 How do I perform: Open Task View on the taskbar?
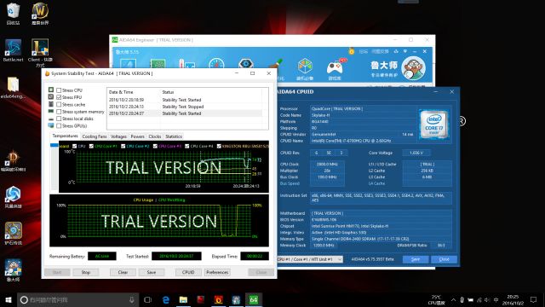click(147, 299)
